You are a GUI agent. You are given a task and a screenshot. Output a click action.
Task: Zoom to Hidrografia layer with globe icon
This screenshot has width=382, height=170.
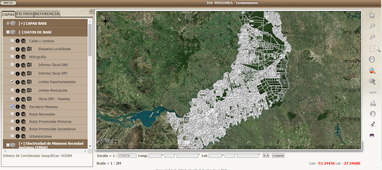[x=23, y=57]
